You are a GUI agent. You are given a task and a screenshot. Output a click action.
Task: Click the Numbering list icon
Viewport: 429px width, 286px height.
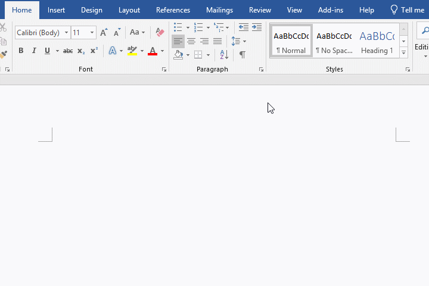(198, 27)
